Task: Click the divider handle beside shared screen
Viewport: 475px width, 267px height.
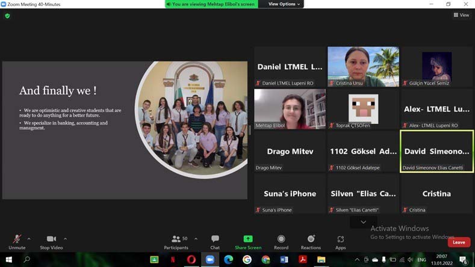Action: click(x=250, y=130)
